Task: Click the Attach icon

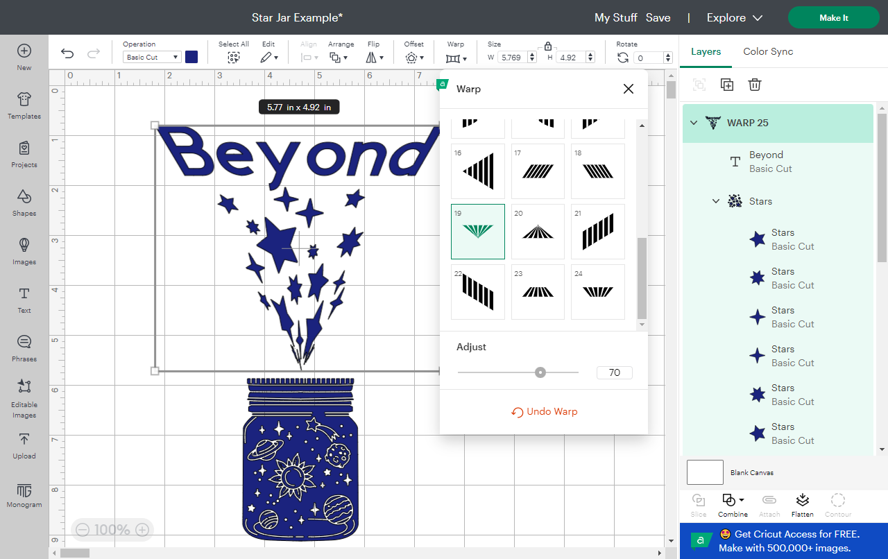Action: pos(769,504)
